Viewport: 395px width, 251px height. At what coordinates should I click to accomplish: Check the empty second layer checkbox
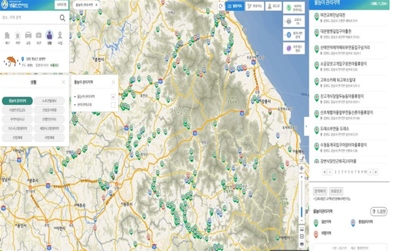point(113,105)
